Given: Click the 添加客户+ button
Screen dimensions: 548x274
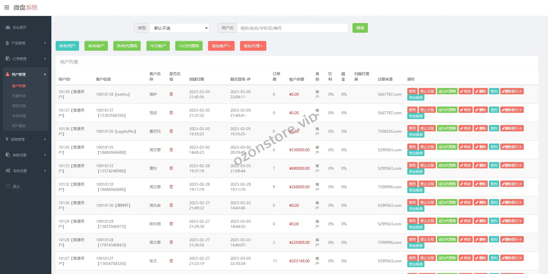Looking at the screenshot, I should click(x=221, y=46).
